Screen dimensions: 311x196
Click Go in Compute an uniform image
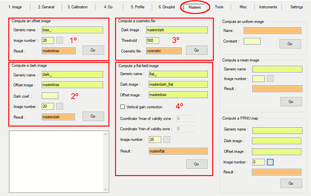pyautogui.click(x=290, y=44)
